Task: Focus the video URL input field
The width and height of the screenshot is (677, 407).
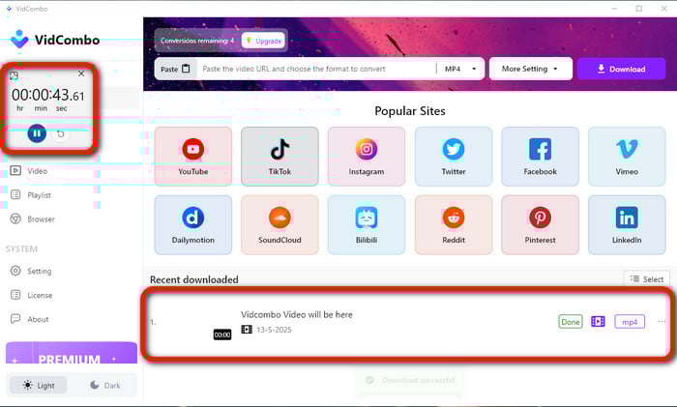Action: (316, 69)
